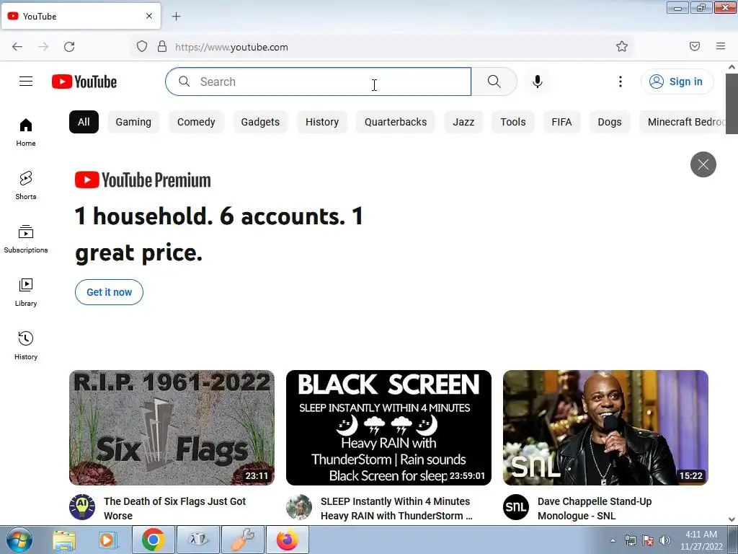Screen dimensions: 738x554
Task: Click scrollbar up arrow
Action: coord(732,67)
